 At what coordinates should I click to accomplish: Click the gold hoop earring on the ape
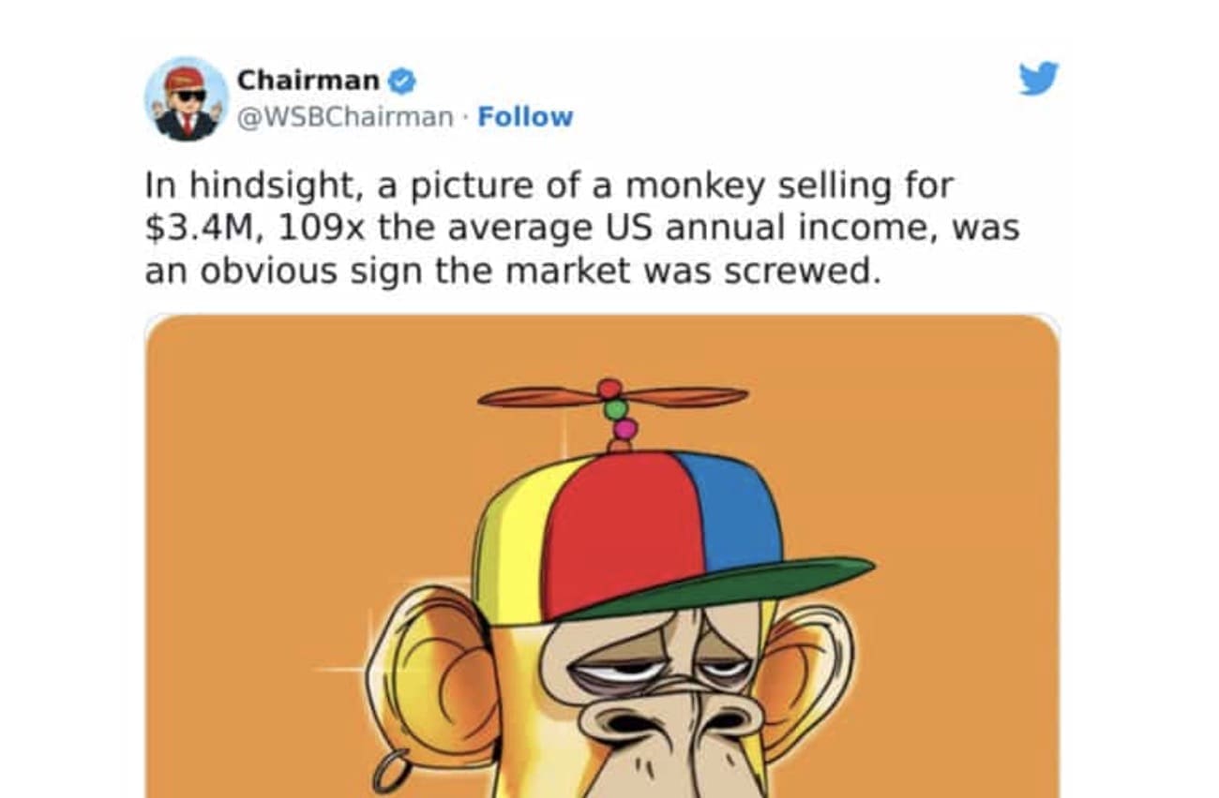pos(391,774)
